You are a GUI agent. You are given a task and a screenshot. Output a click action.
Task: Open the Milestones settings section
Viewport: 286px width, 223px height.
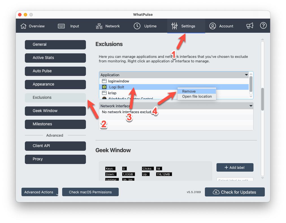click(x=55, y=124)
